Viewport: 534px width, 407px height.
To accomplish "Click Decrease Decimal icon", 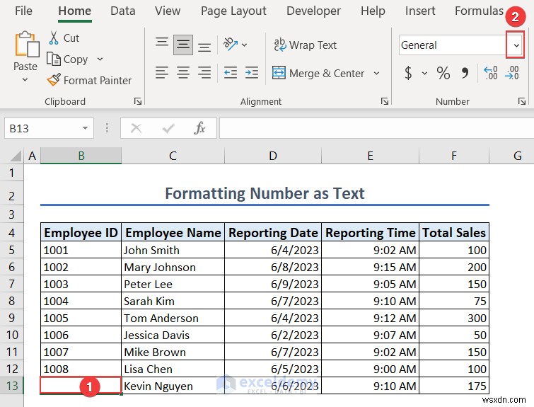I will [512, 73].
